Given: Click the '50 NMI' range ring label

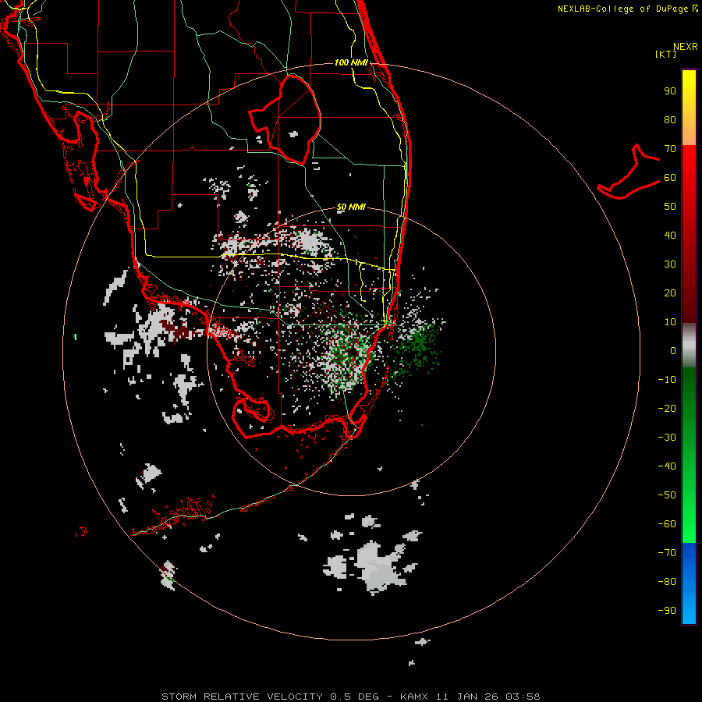Looking at the screenshot, I should (x=351, y=207).
